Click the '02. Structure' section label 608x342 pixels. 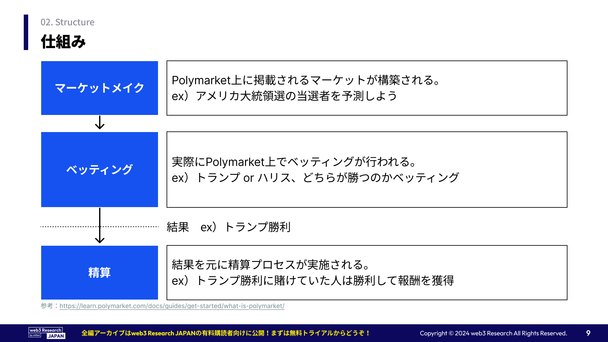[x=67, y=22]
